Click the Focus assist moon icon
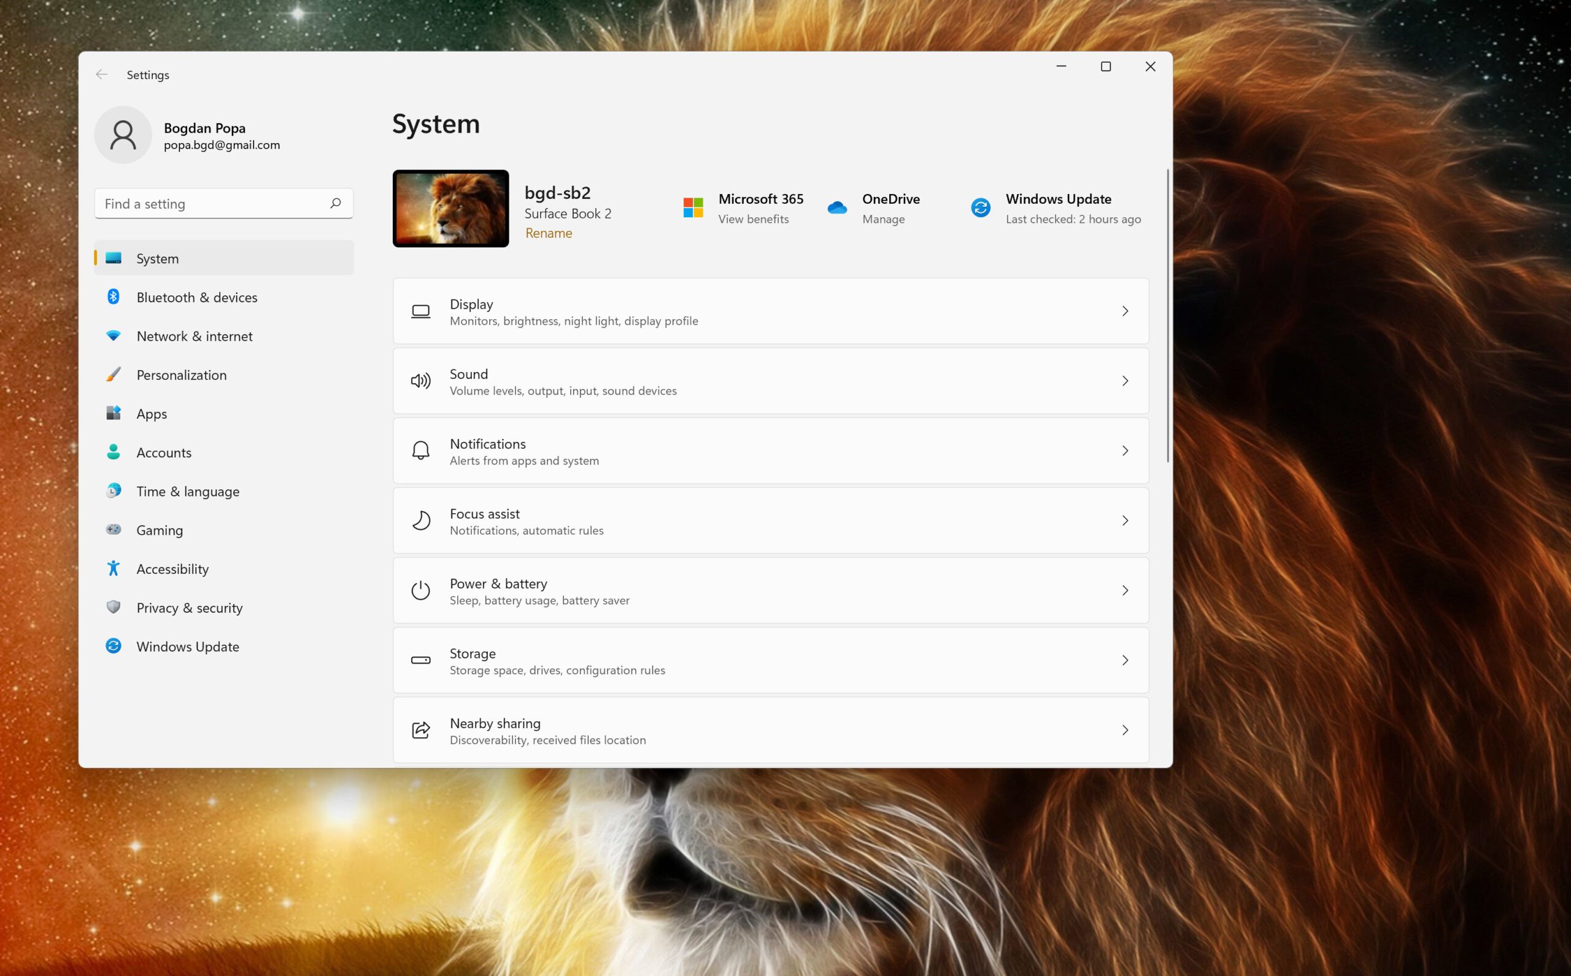 420,521
